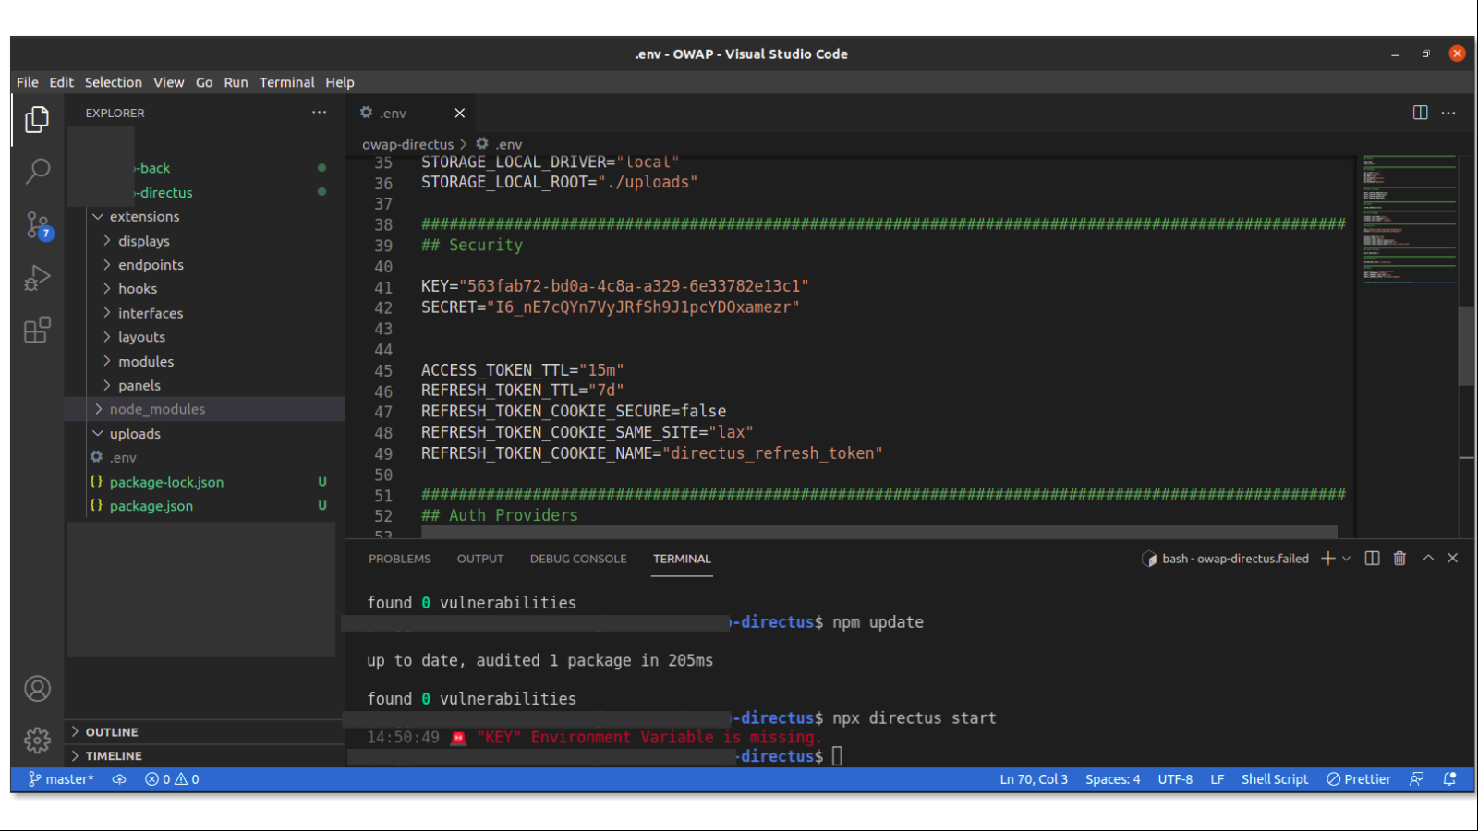Image resolution: width=1478 pixels, height=831 pixels.
Task: Click the minimap code preview
Action: [x=1409, y=219]
